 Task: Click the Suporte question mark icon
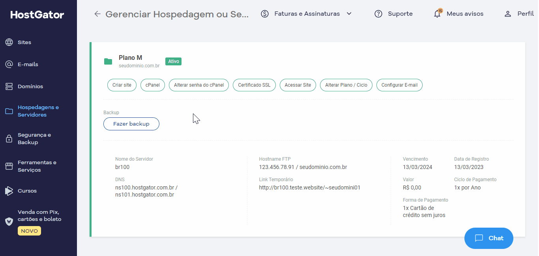[378, 14]
